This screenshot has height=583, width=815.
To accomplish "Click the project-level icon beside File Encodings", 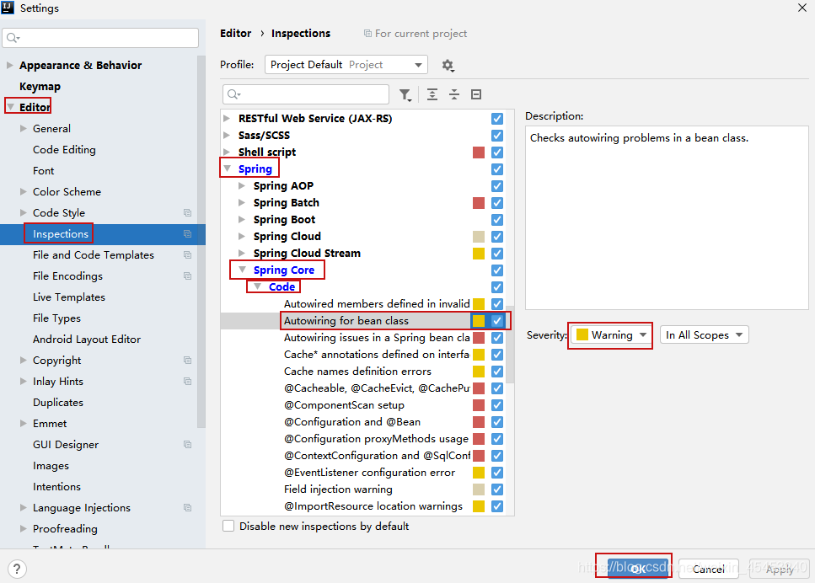I will tap(188, 275).
